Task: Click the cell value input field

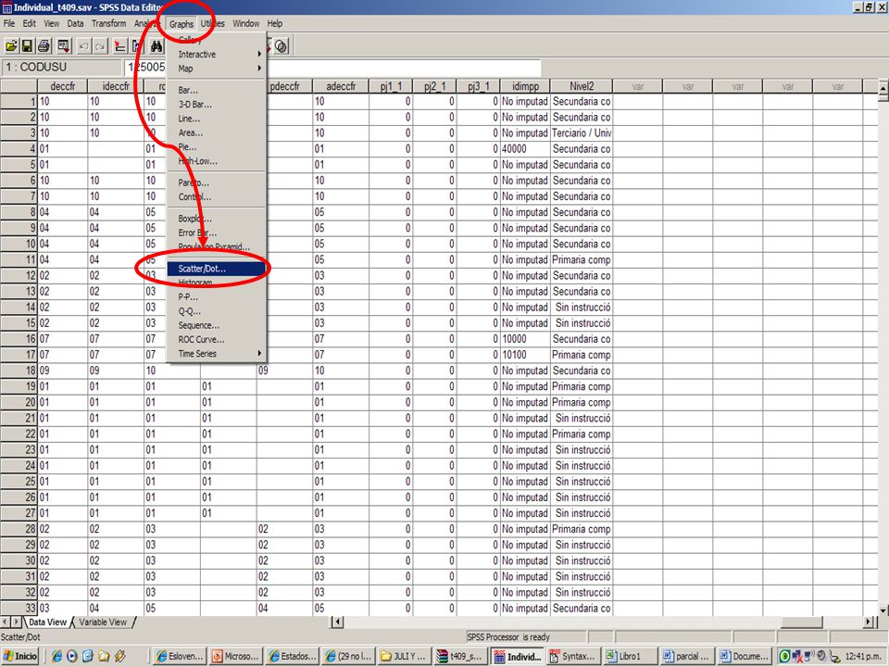Action: coord(332,67)
